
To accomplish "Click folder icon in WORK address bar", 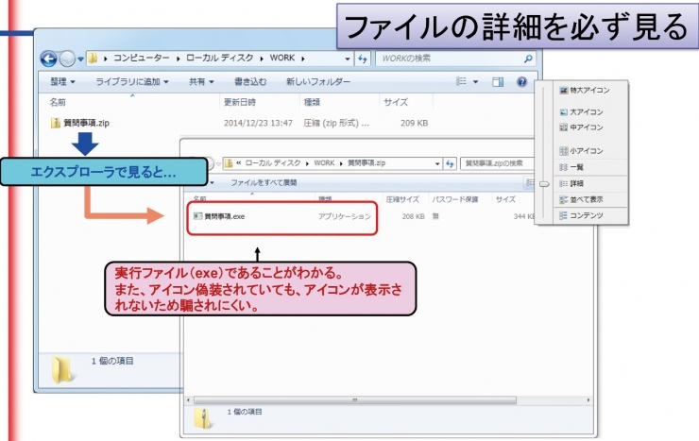I will 93,58.
